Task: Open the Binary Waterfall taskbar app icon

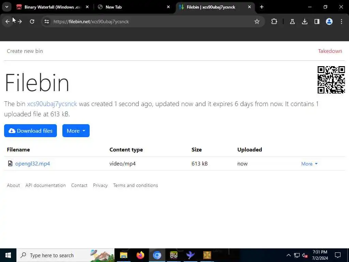Action: click(x=173, y=255)
